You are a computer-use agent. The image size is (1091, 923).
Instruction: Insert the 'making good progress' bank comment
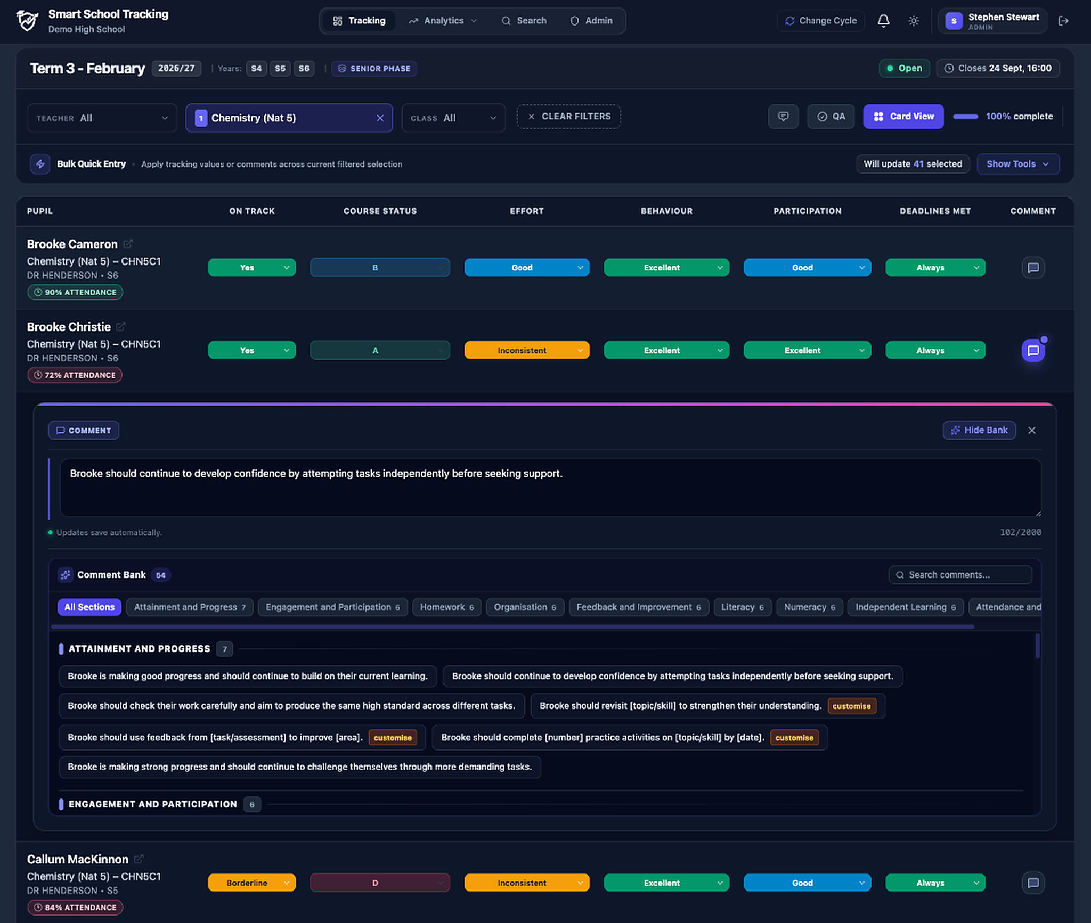[247, 676]
